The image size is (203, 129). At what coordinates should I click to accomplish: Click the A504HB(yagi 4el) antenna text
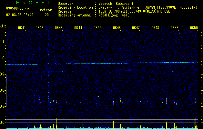tap(114, 15)
